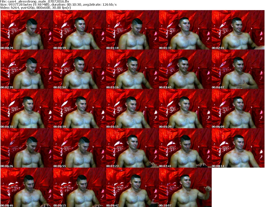Select the thumbnail stamped 00:05:39
The height and width of the screenshot is (207, 265).
click(185, 109)
